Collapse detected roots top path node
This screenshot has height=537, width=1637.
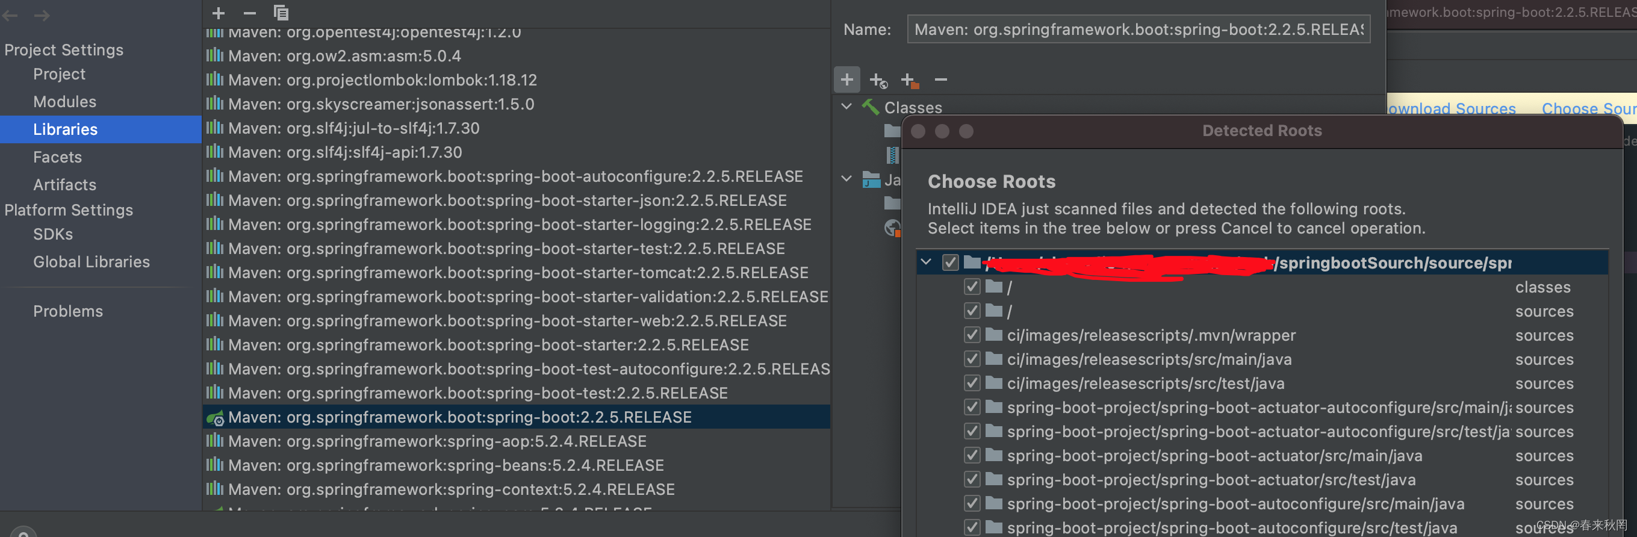(x=926, y=262)
